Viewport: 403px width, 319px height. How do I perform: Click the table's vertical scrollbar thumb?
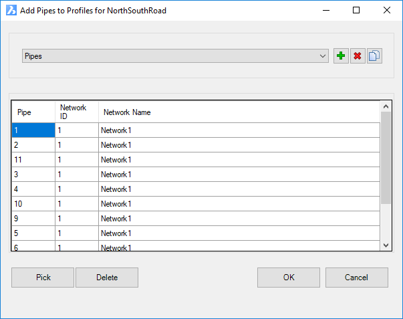(386, 158)
